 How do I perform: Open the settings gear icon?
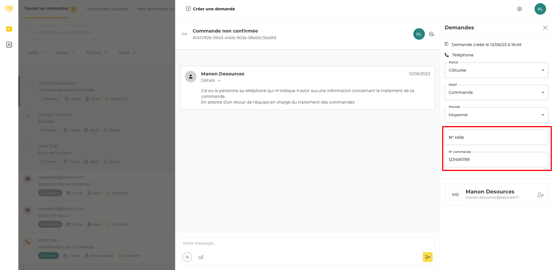pyautogui.click(x=520, y=9)
